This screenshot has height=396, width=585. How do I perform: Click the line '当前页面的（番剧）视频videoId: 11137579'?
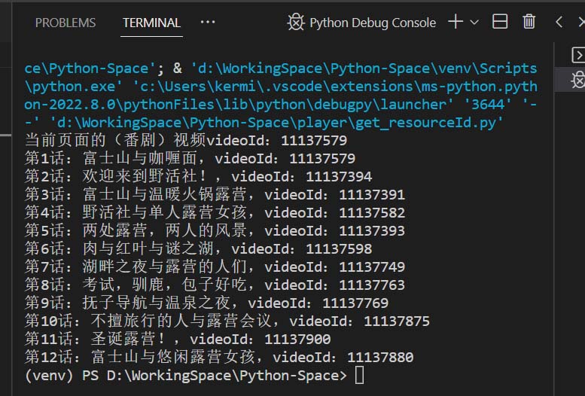pyautogui.click(x=186, y=140)
